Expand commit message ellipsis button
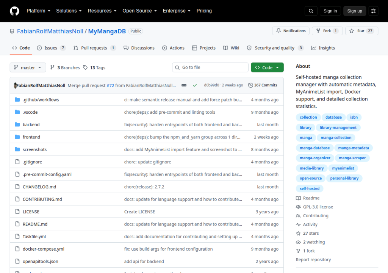 pos(184,85)
